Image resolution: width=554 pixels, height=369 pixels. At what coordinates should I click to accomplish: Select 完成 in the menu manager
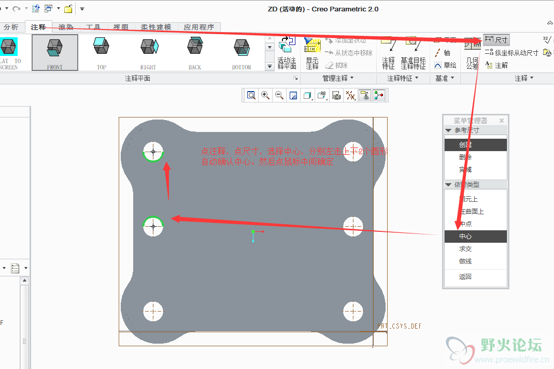476,170
